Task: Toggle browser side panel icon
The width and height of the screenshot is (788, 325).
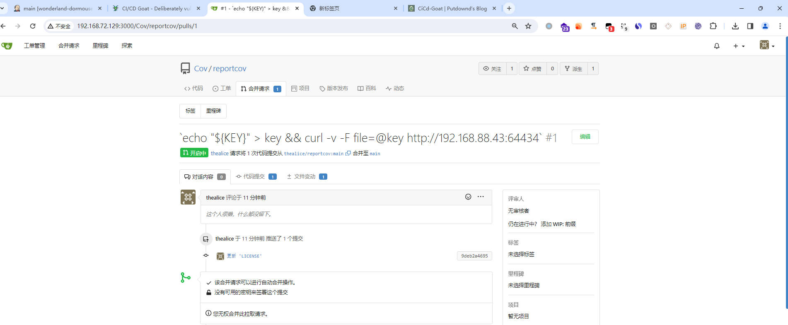Action: coord(750,26)
